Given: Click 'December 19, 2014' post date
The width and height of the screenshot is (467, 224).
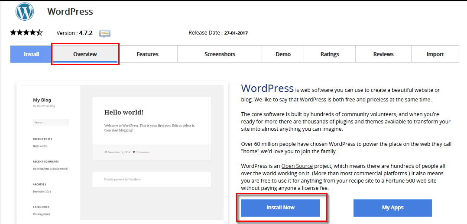Looking at the screenshot, I should point(119,152).
